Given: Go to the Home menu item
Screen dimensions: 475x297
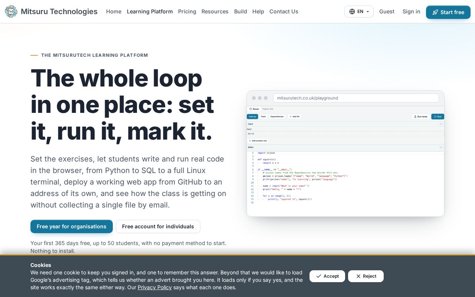Looking at the screenshot, I should 114,12.
